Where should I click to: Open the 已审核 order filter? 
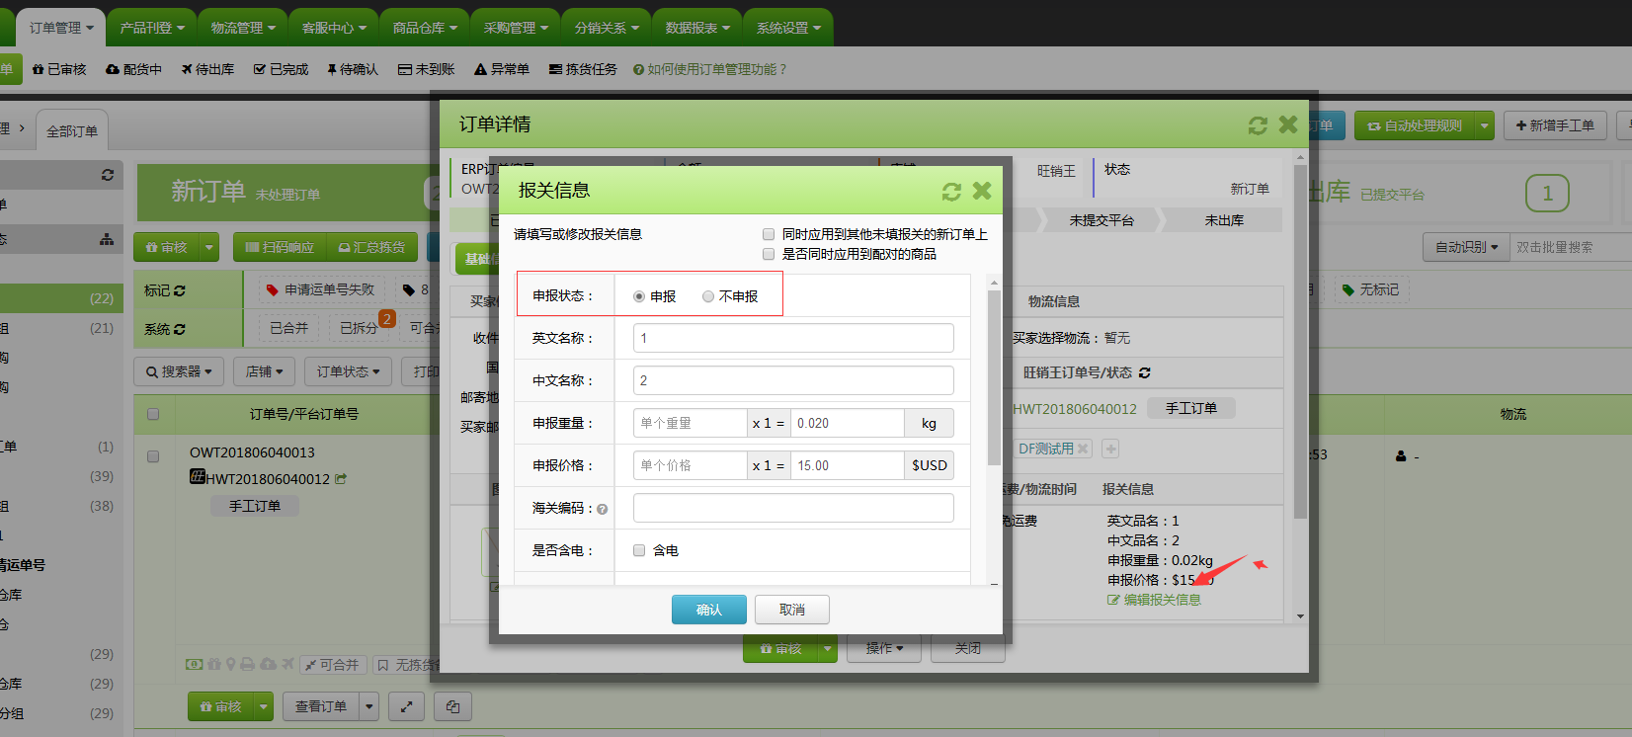click(x=59, y=69)
